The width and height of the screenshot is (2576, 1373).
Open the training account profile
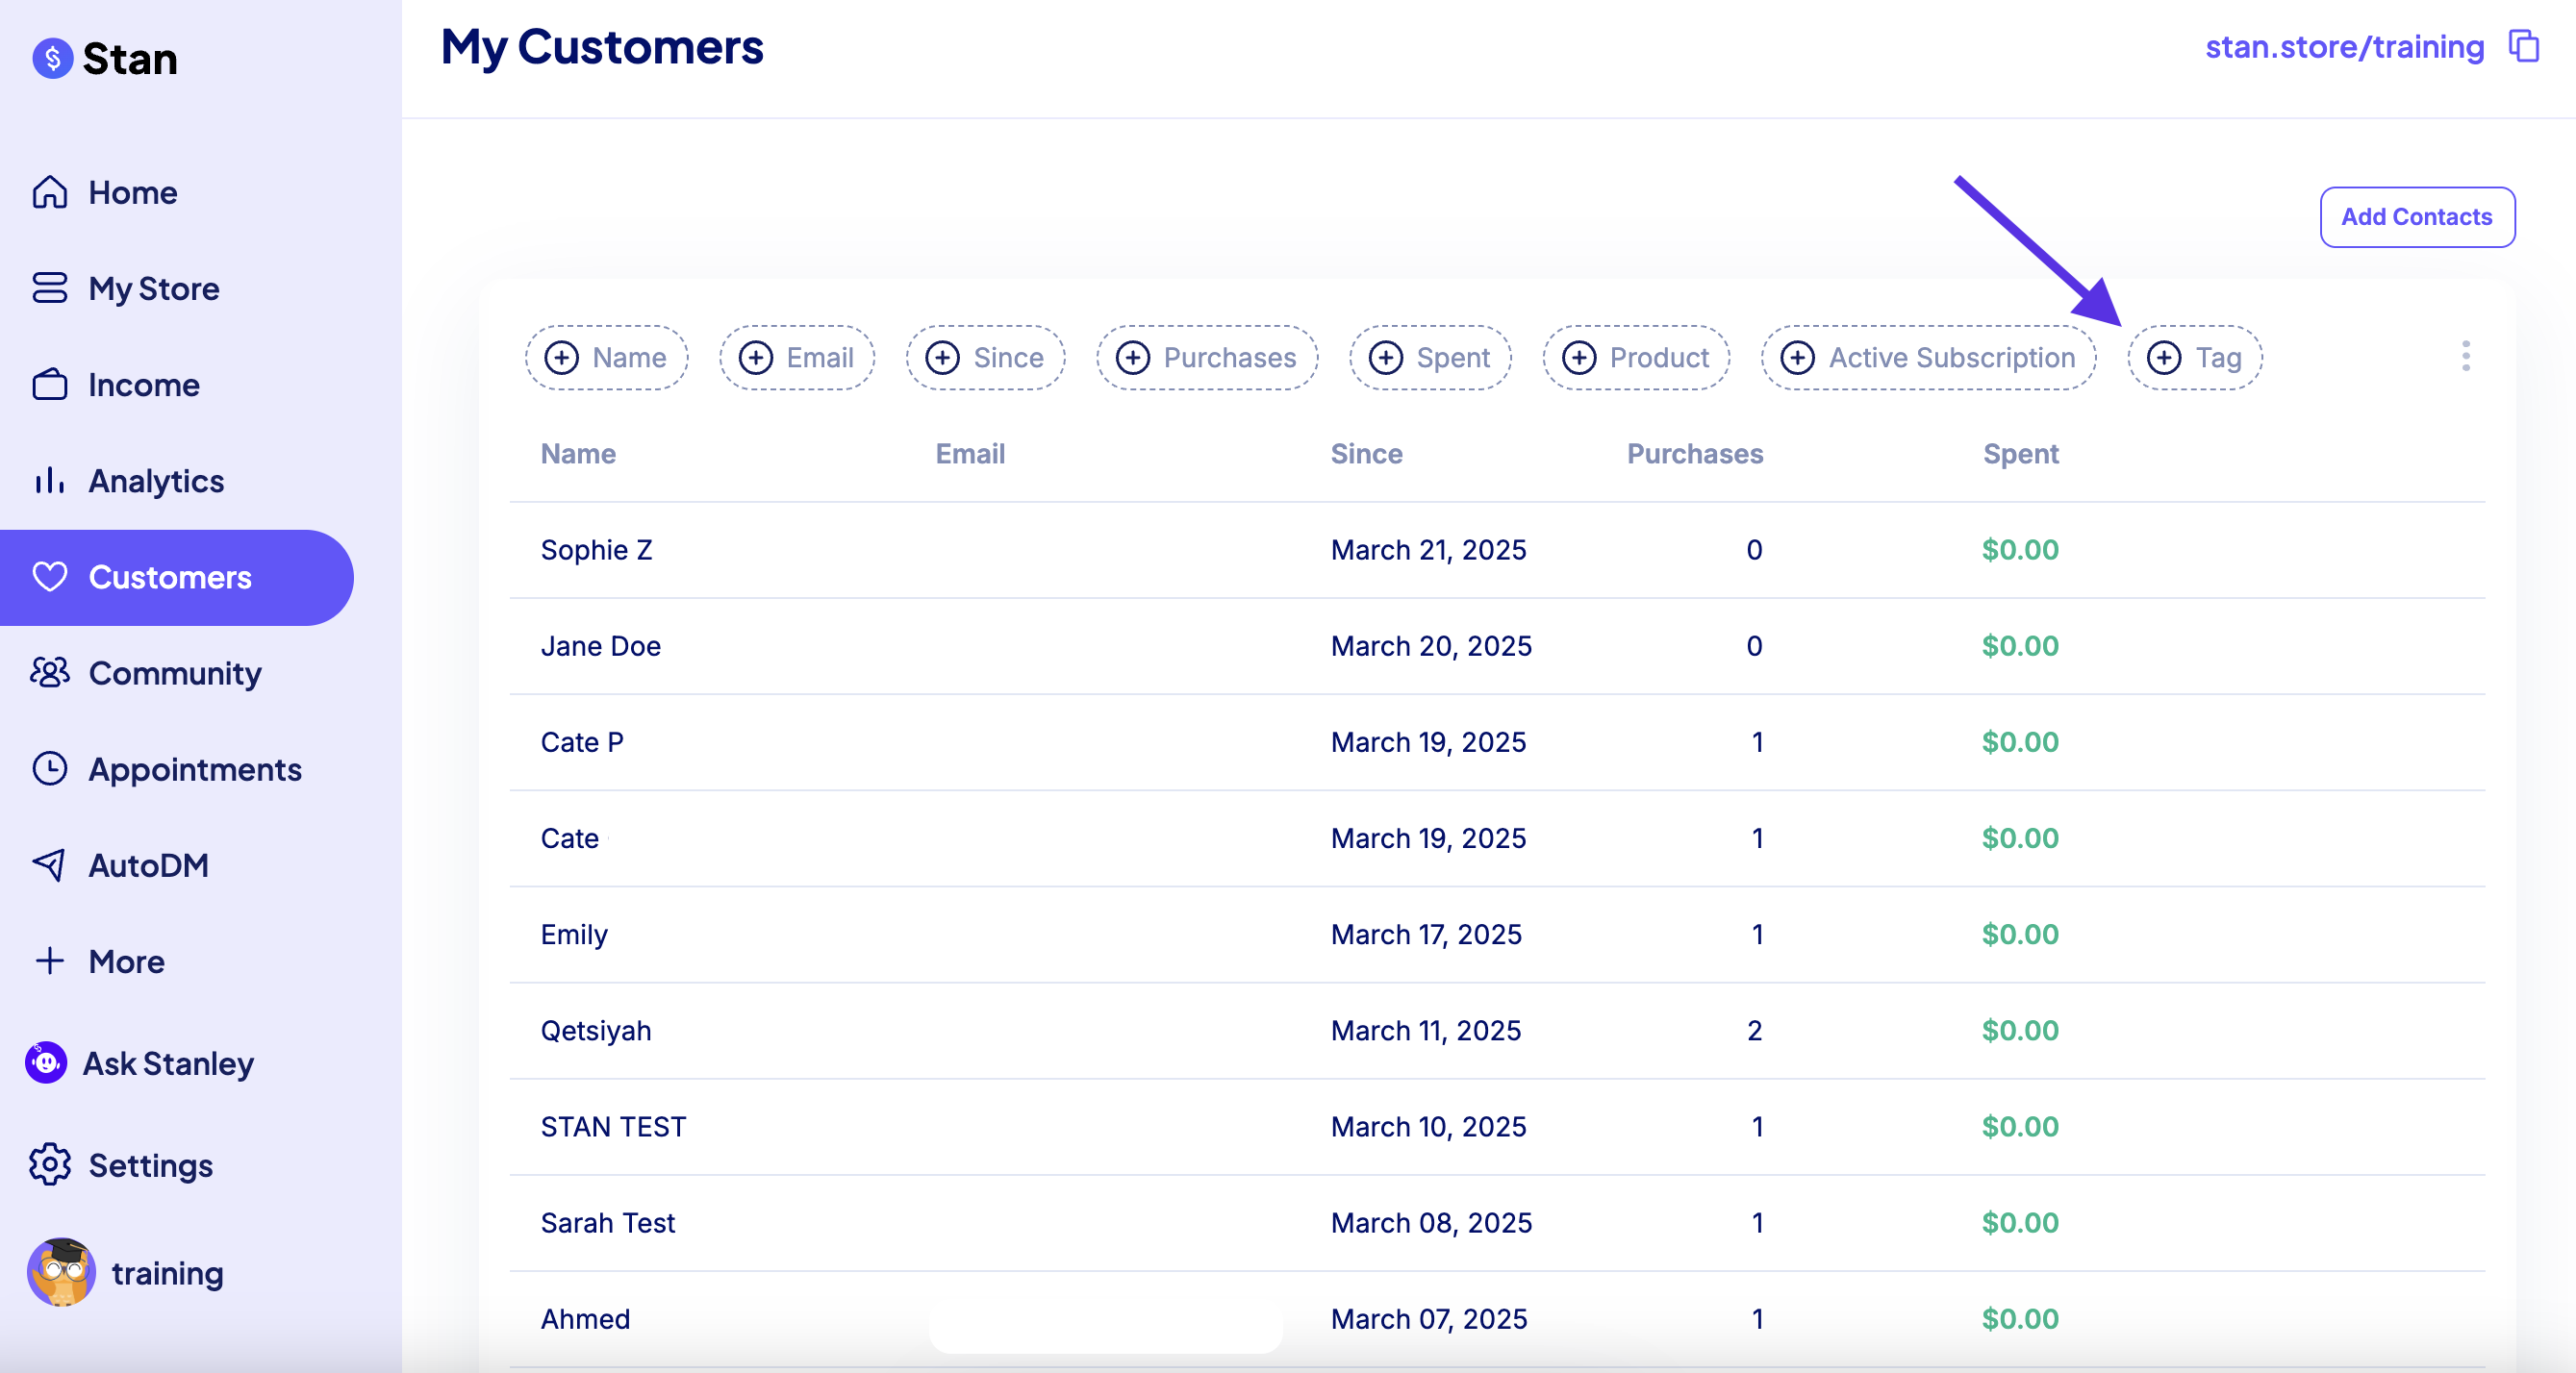click(x=167, y=1273)
